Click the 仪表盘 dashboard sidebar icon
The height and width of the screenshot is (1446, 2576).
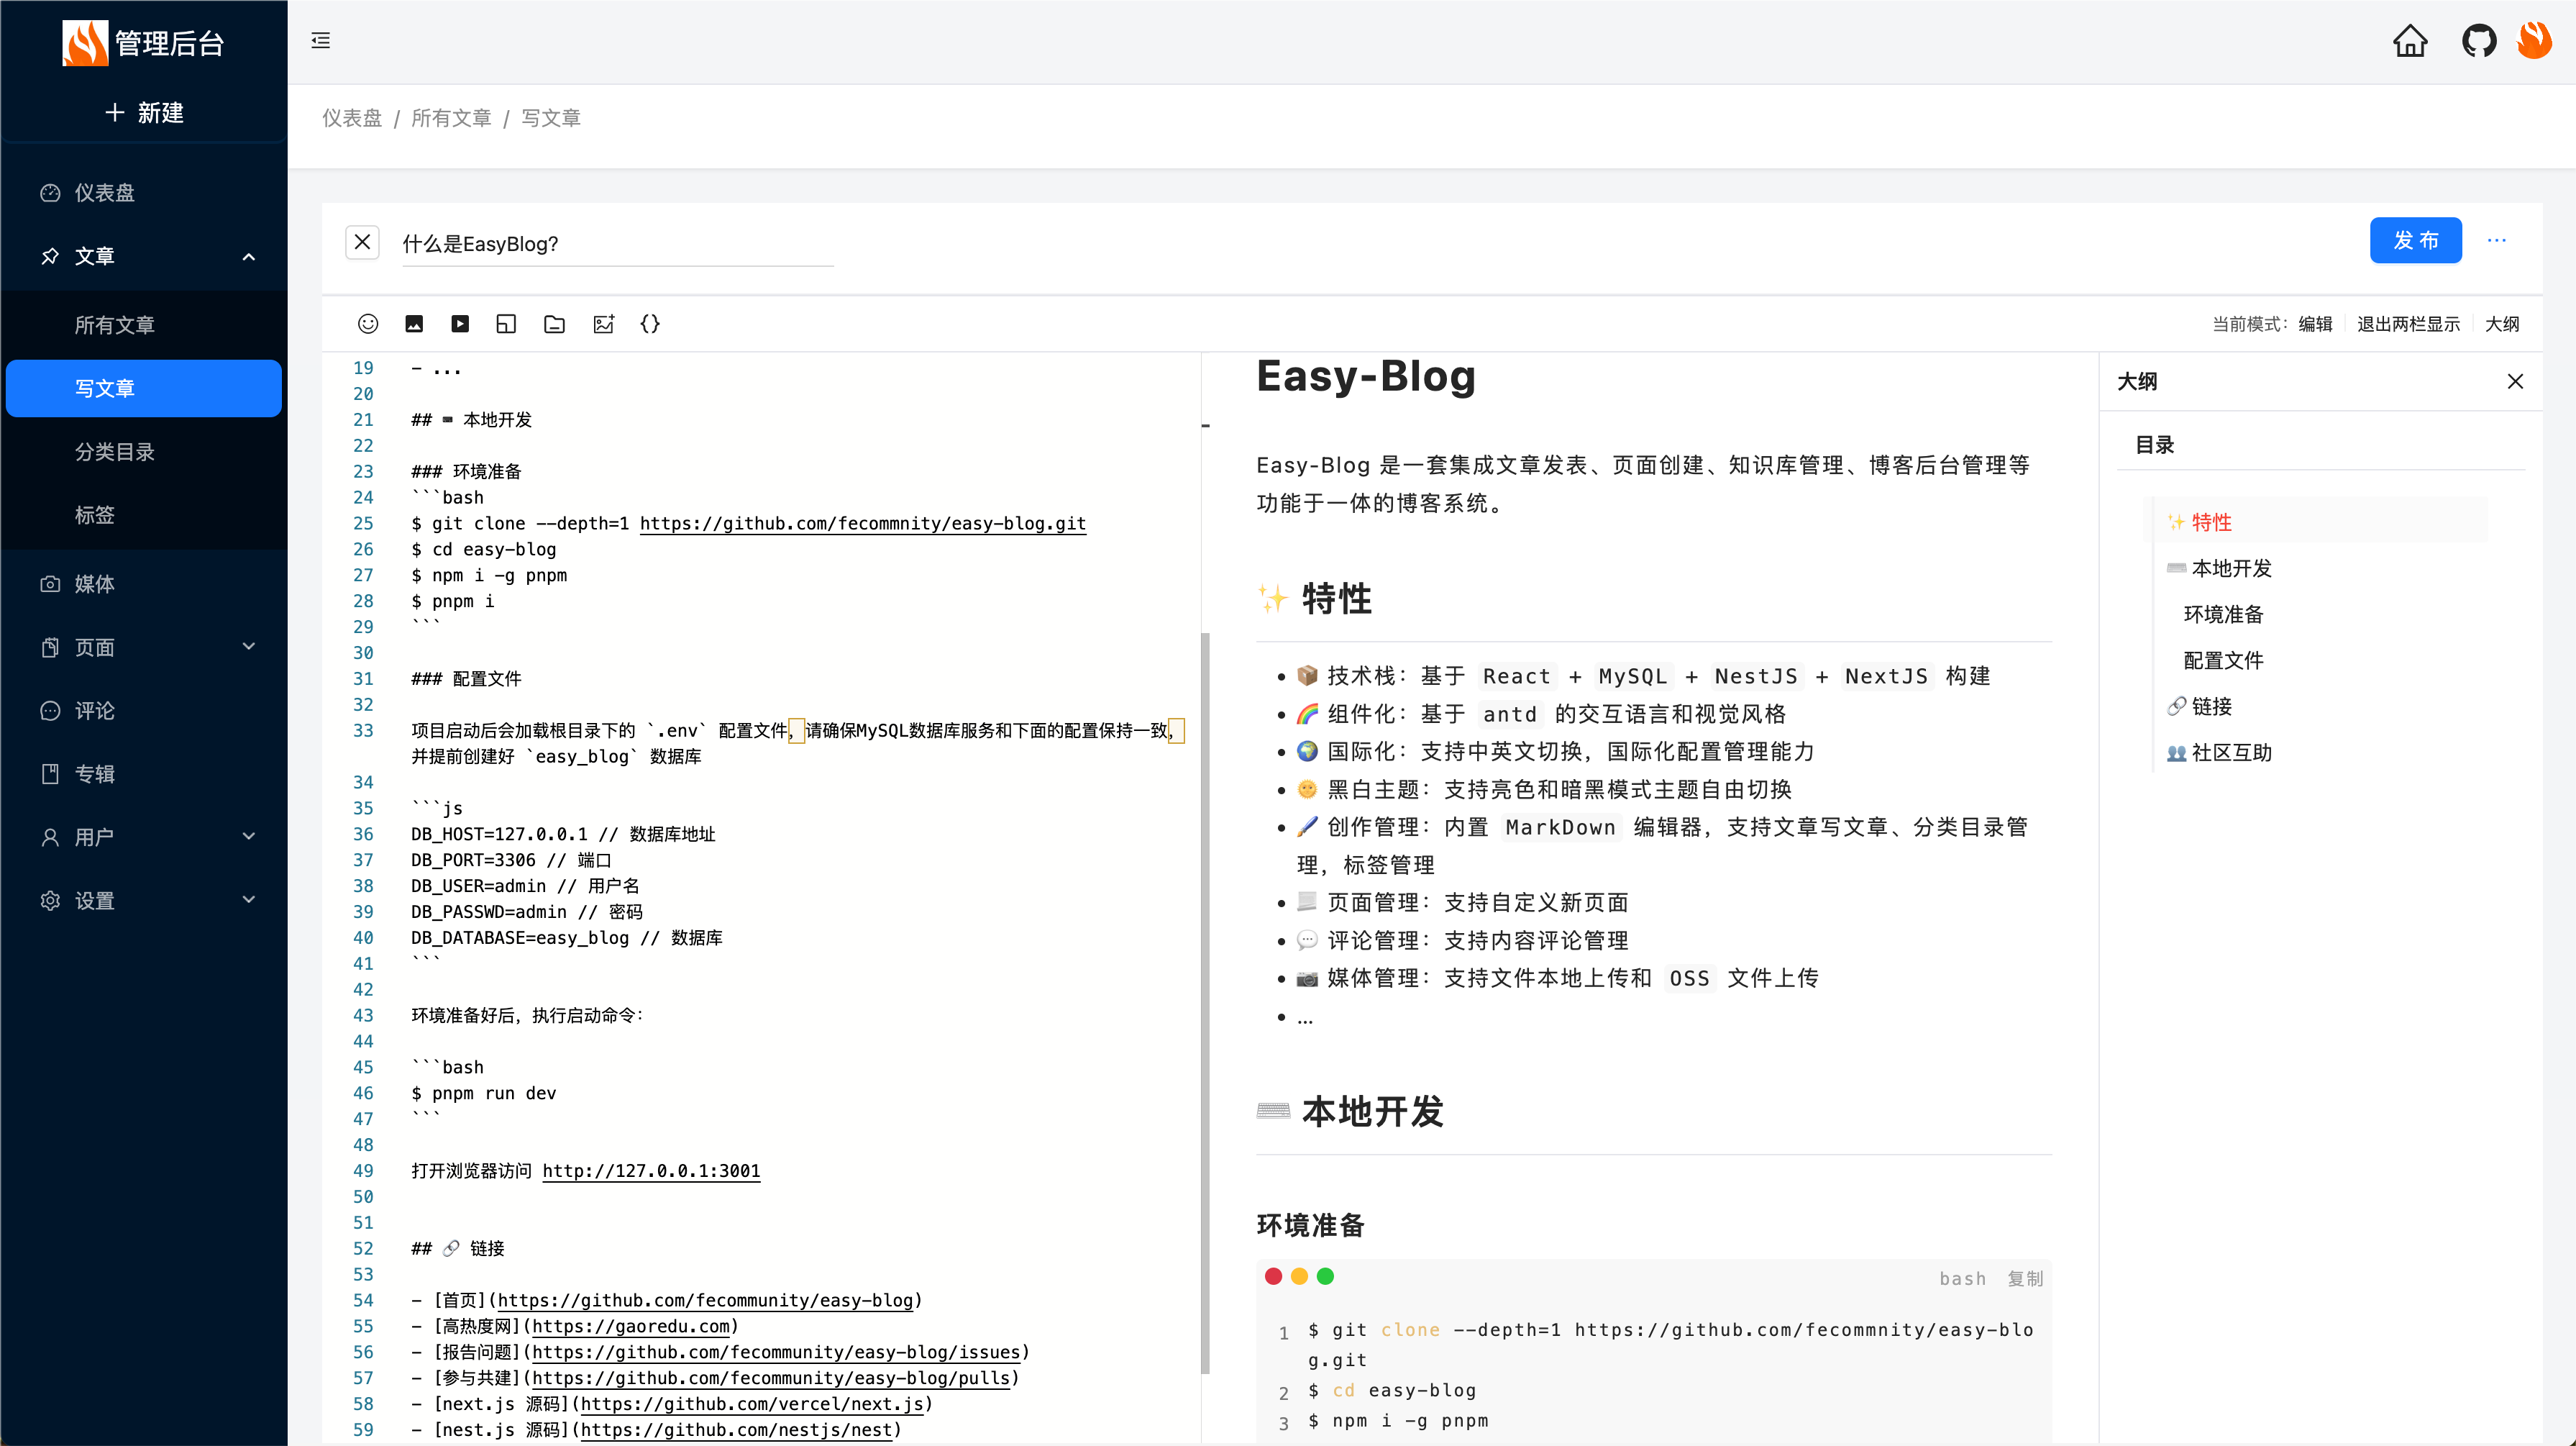[50, 193]
